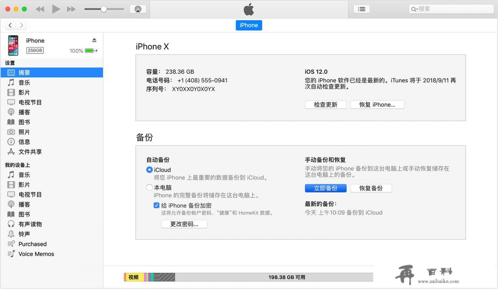The width and height of the screenshot is (498, 289).
Task: Click the phone number +1 (408) 555-0941
Action: click(203, 80)
